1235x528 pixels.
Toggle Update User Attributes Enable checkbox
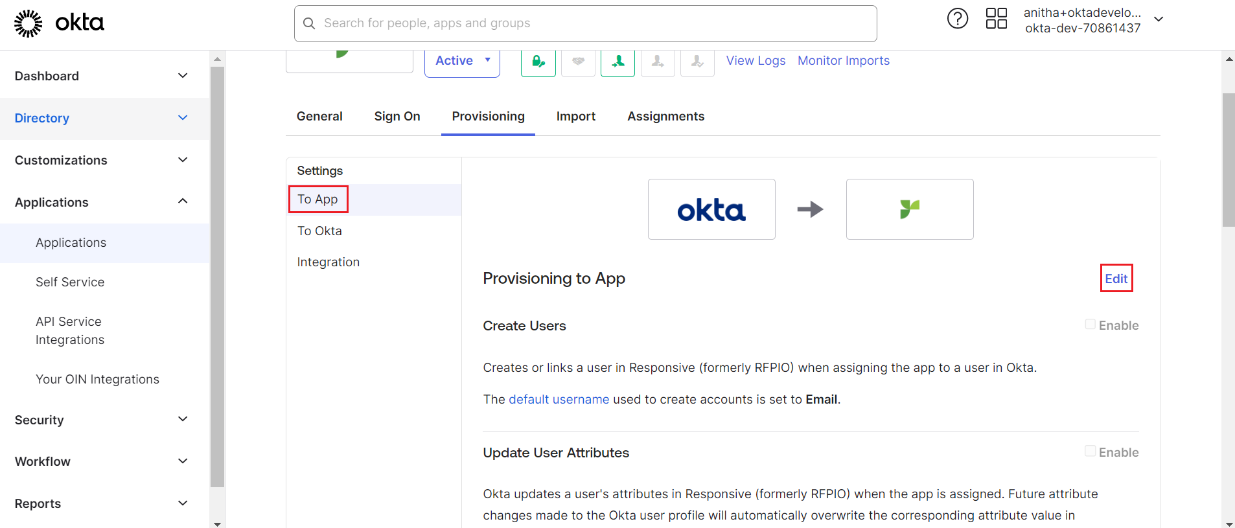tap(1091, 451)
